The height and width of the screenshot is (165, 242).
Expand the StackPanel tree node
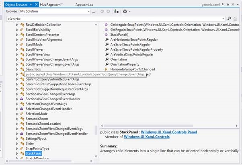pos(17,153)
